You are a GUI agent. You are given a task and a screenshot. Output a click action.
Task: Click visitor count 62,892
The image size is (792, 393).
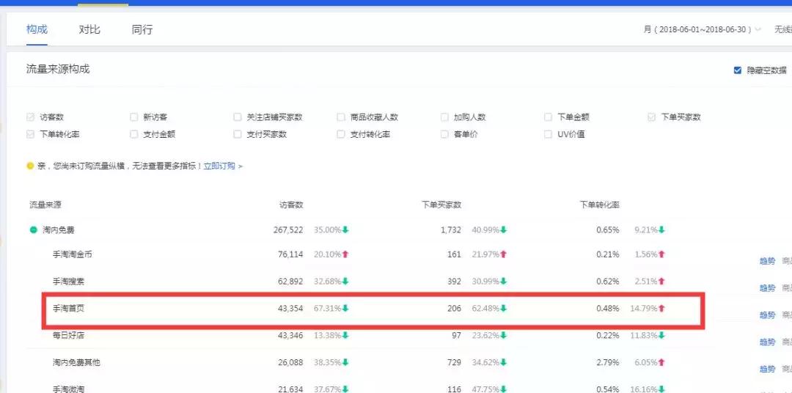click(x=290, y=281)
